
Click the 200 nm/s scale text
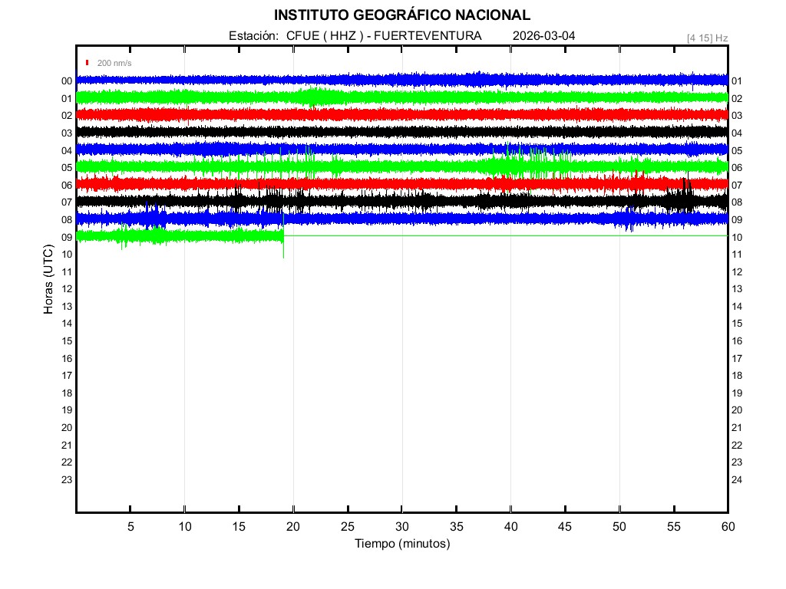pyautogui.click(x=114, y=63)
